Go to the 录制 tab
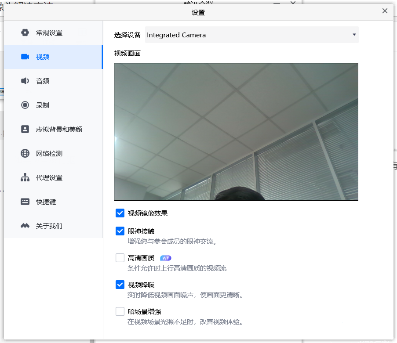 pos(54,105)
